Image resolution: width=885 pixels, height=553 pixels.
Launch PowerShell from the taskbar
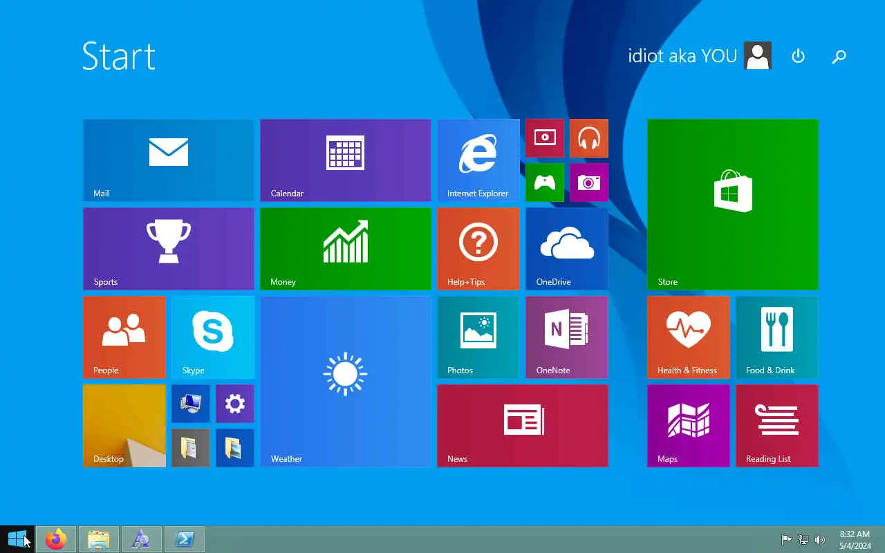pos(185,539)
